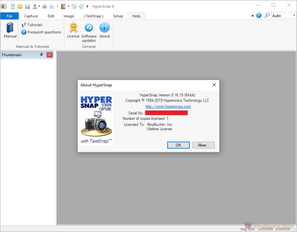Switch to the Edit ribbon tab

pos(51,16)
